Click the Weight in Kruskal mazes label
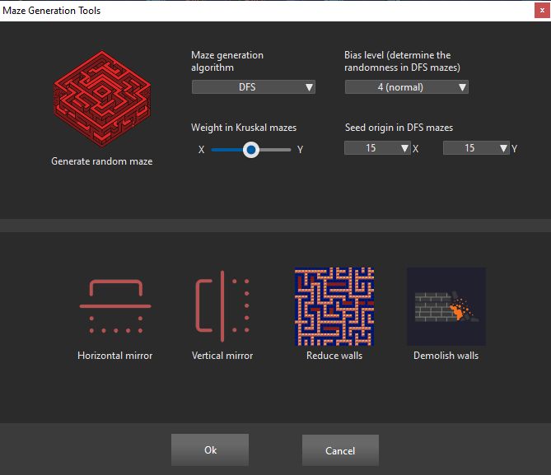The image size is (551, 475). (244, 128)
